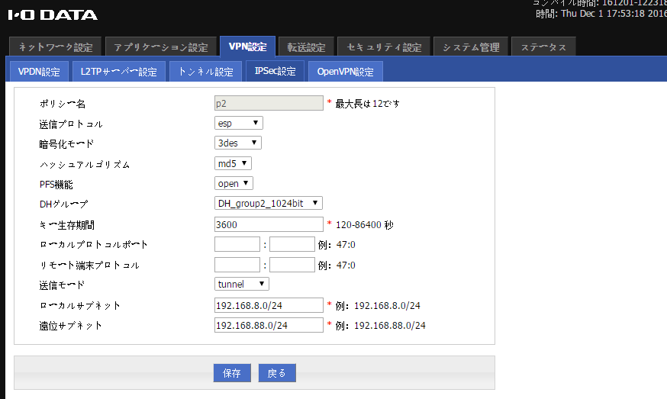Screen dimensions: 667x399
Task: Open the PFS機能 dropdown
Action: click(x=234, y=183)
